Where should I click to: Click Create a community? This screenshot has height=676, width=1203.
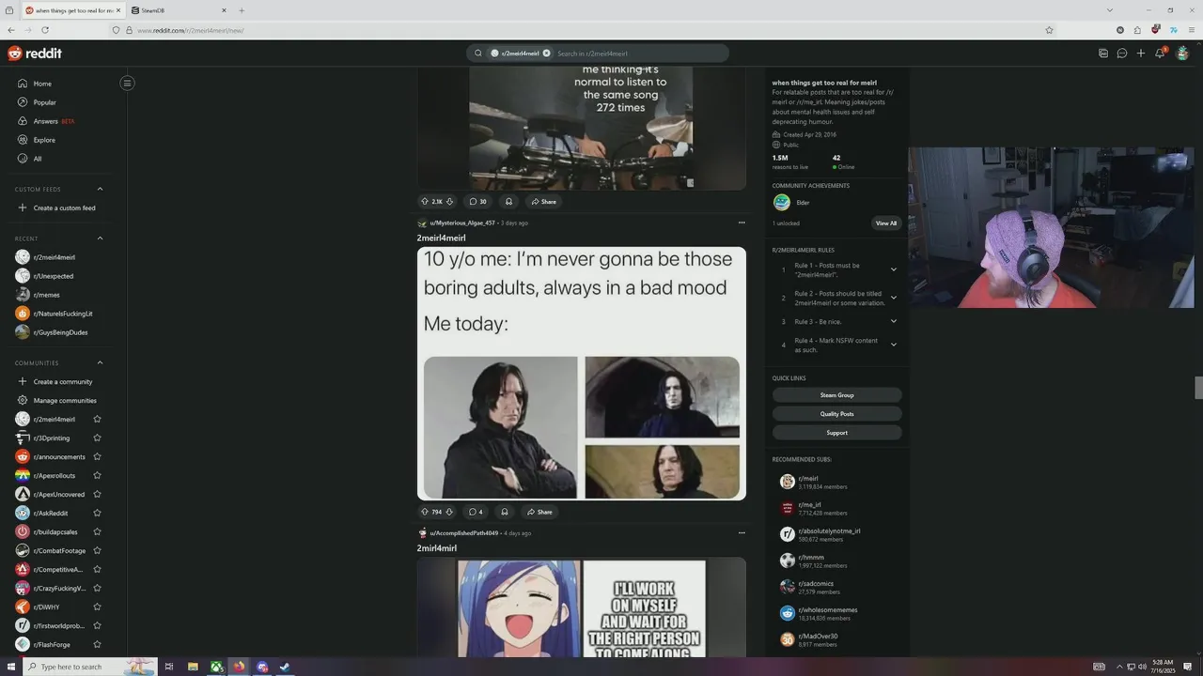point(62,381)
